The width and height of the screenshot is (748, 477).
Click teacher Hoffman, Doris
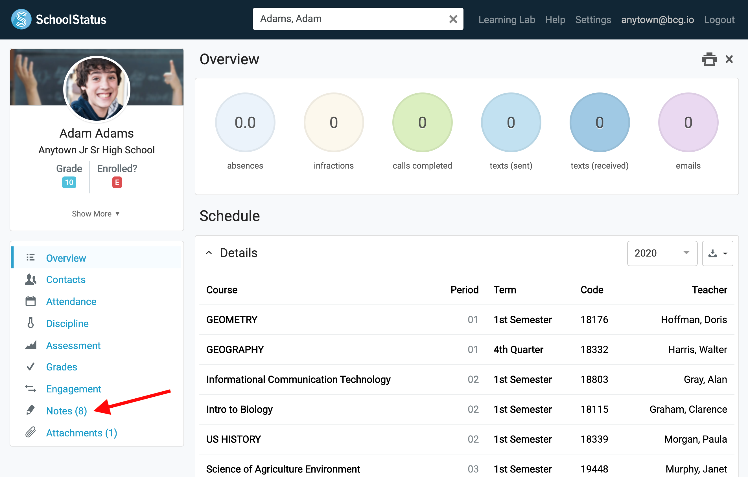click(x=694, y=320)
